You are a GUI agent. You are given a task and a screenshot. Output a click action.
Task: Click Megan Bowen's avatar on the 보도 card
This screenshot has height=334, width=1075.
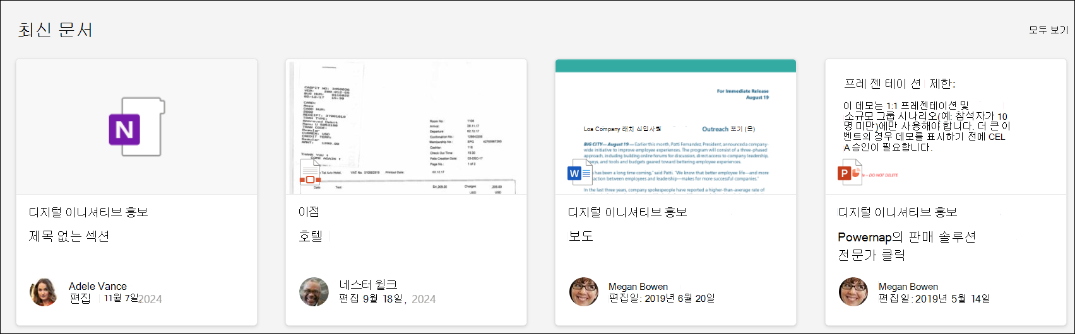click(x=584, y=292)
